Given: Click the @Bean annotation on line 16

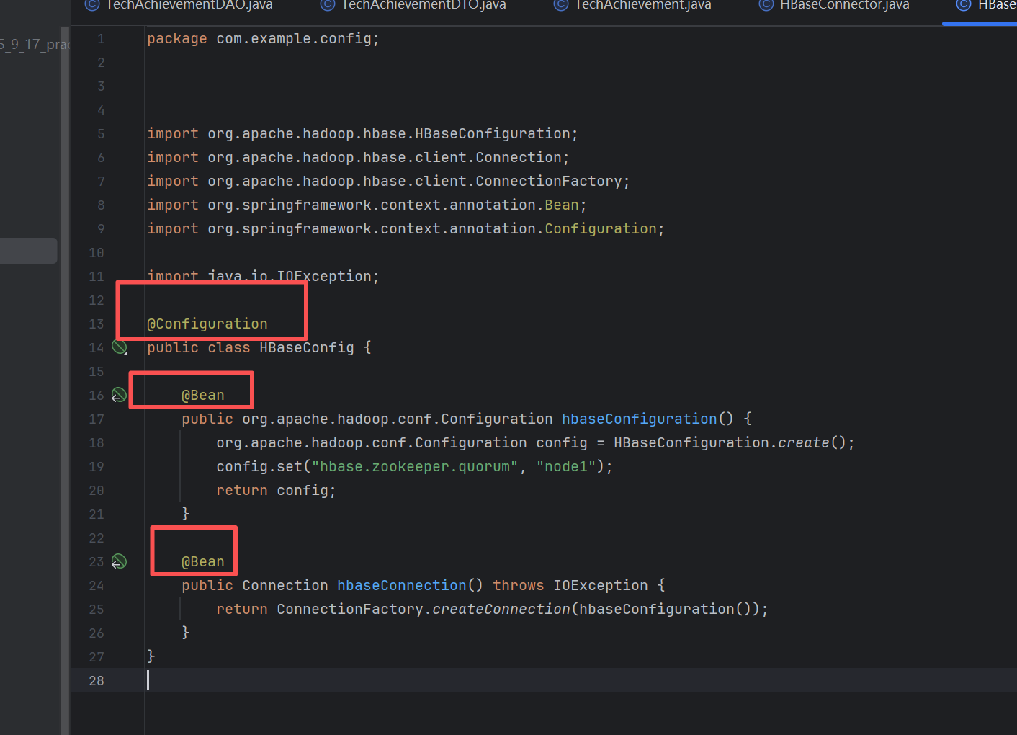Looking at the screenshot, I should coord(203,396).
